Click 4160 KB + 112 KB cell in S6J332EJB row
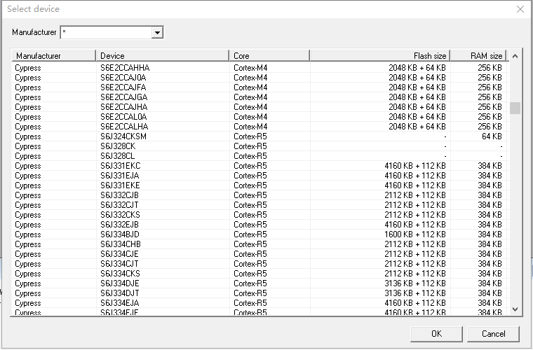Image resolution: width=533 pixels, height=350 pixels. (x=415, y=225)
